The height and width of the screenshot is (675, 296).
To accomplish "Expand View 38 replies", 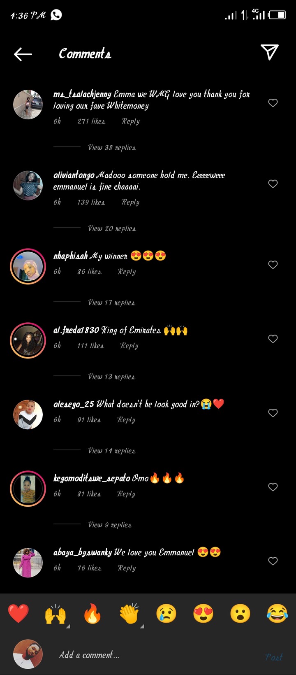I will coord(112,147).
